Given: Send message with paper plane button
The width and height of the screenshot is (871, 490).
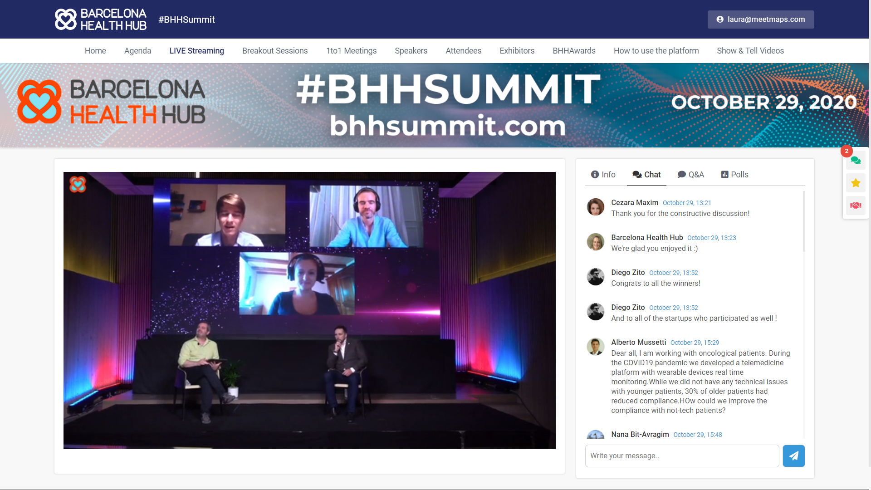Looking at the screenshot, I should point(793,456).
